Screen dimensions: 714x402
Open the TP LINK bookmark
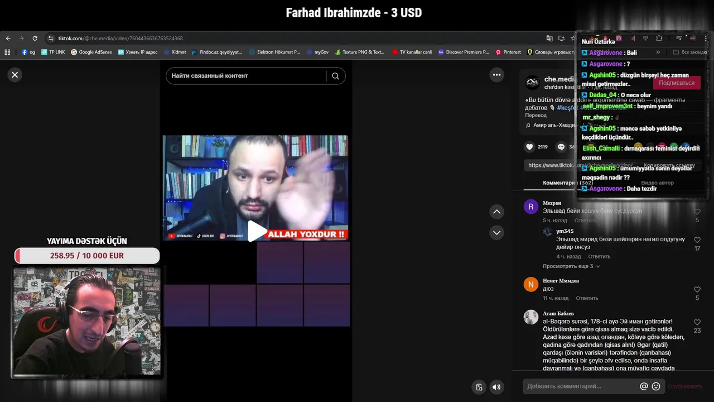tap(52, 52)
